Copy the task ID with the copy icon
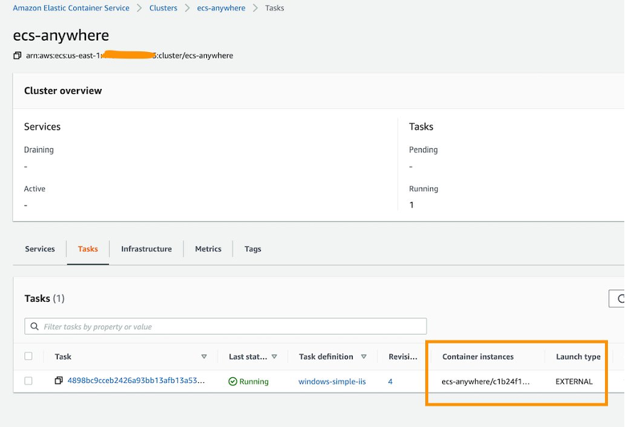This screenshot has width=625, height=427. click(60, 381)
